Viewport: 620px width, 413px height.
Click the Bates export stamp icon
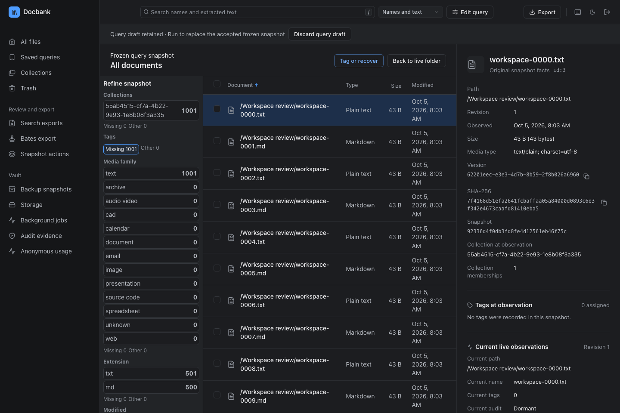click(x=12, y=139)
